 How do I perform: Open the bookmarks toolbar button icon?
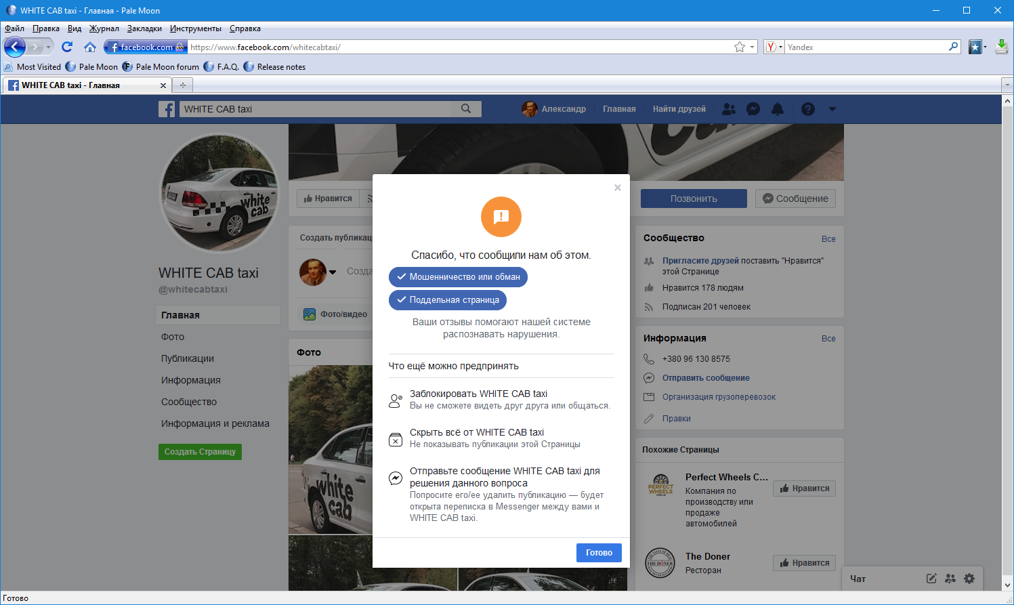[x=975, y=47]
